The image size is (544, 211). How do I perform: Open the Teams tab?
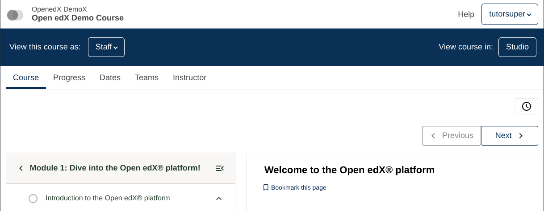click(x=146, y=77)
